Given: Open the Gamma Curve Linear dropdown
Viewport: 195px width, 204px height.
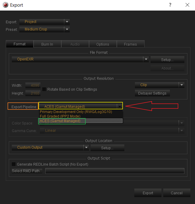Looking at the screenshot, I should point(112,131).
